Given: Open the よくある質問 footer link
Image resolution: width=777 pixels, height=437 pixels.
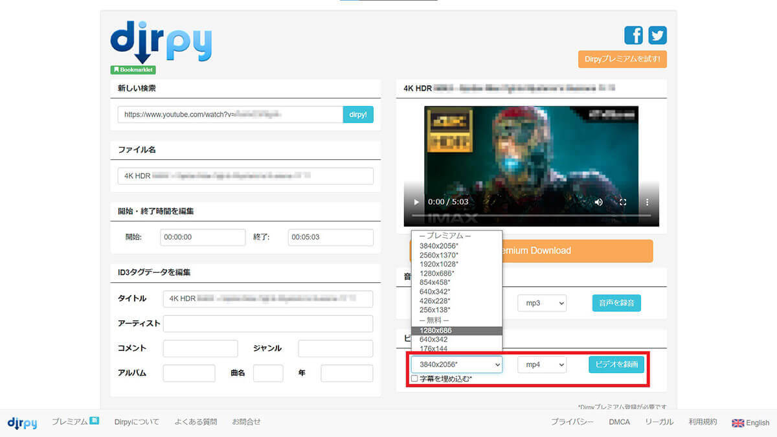Looking at the screenshot, I should 196,422.
